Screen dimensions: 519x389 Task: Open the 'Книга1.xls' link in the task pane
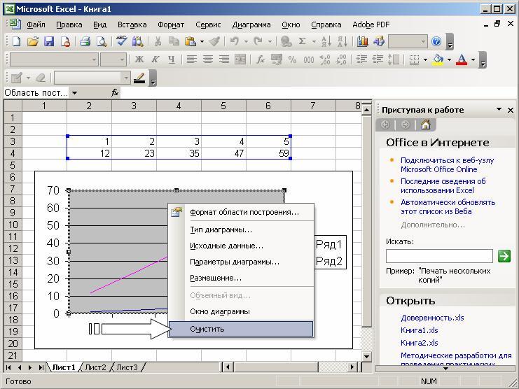click(419, 330)
